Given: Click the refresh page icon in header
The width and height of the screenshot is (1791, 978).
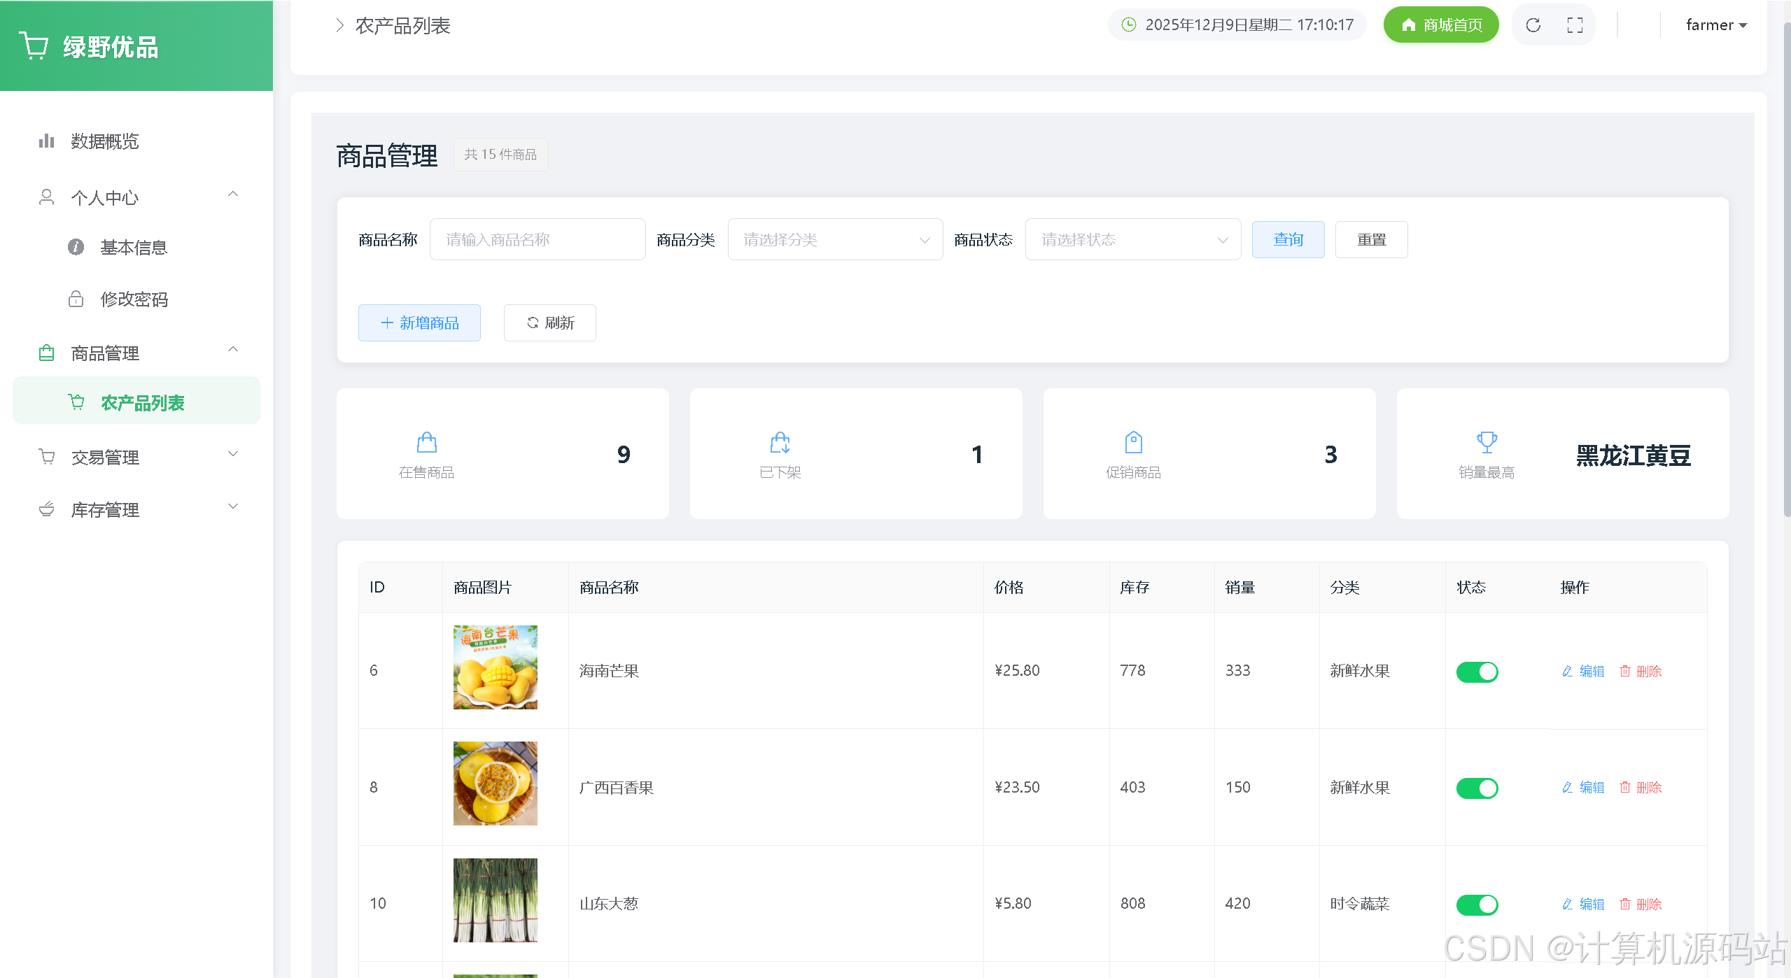Looking at the screenshot, I should (1533, 26).
